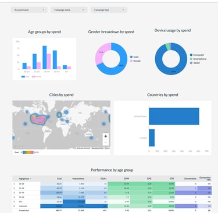Click the Clicks column header
The height and width of the screenshot is (213, 218).
tap(103, 179)
